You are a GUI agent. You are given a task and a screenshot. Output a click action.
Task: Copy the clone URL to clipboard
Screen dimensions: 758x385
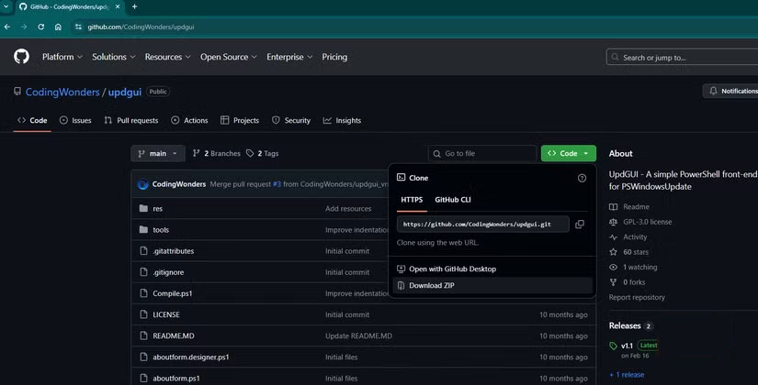pyautogui.click(x=580, y=224)
